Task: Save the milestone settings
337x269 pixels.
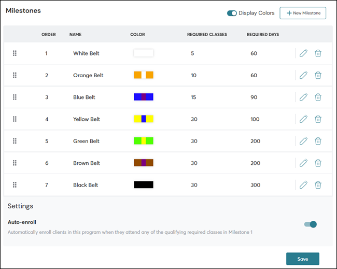Action: coord(303,259)
